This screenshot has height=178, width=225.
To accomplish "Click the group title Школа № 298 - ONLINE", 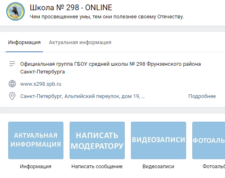I will [x=71, y=7].
